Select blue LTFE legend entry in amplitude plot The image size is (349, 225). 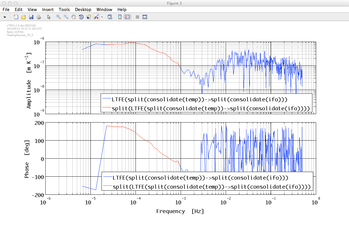pos(195,100)
